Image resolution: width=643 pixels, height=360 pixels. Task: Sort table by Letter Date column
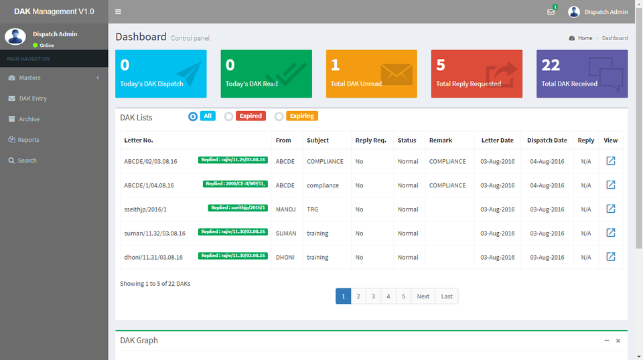click(497, 141)
